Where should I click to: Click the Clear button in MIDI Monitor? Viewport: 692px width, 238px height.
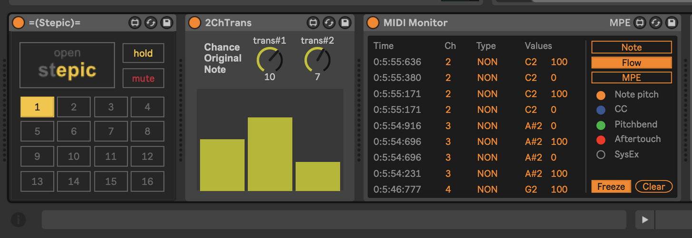[x=654, y=187]
